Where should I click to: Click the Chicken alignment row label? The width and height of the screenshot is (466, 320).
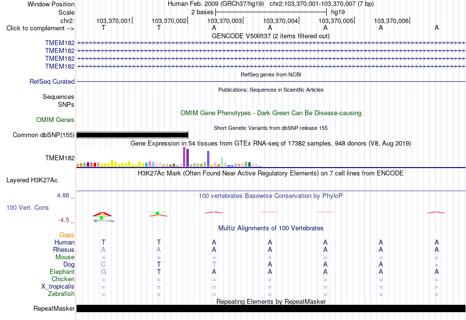pos(63,279)
